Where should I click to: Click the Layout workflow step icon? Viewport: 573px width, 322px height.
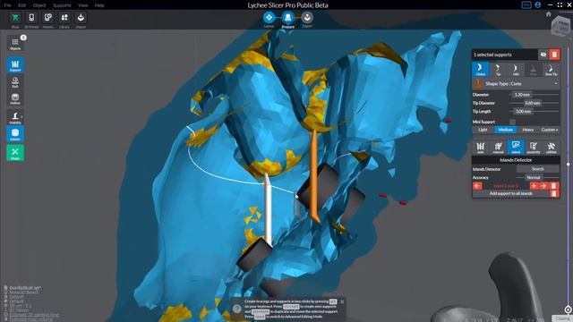click(x=269, y=18)
